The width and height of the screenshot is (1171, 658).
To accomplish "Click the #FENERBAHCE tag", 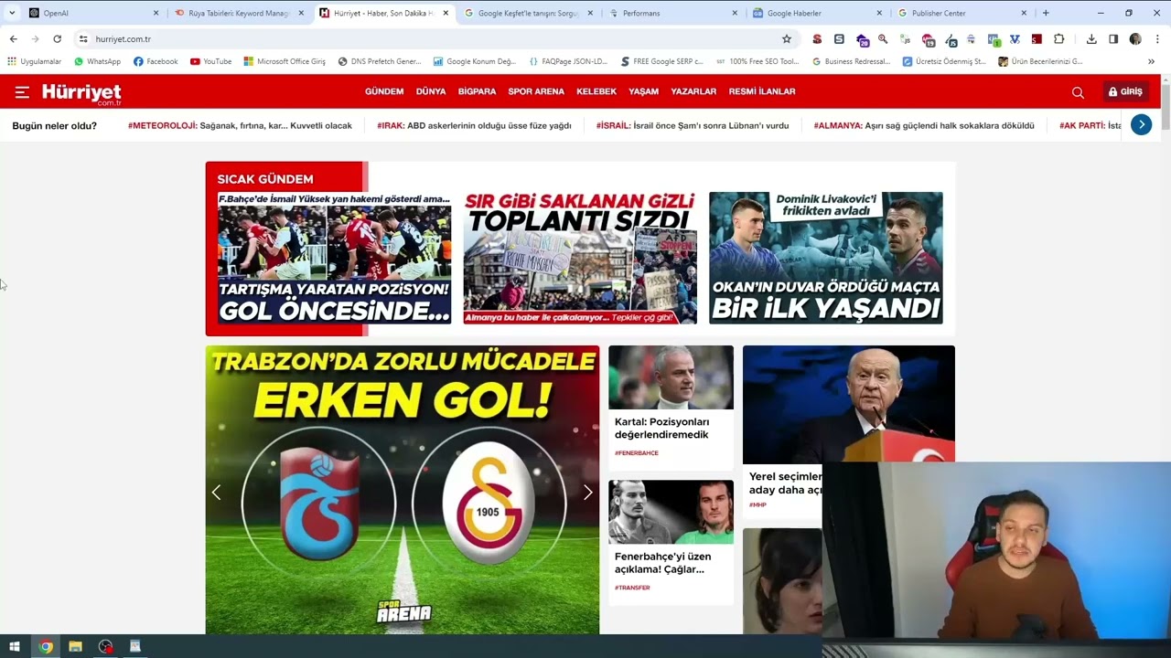I will 637,453.
